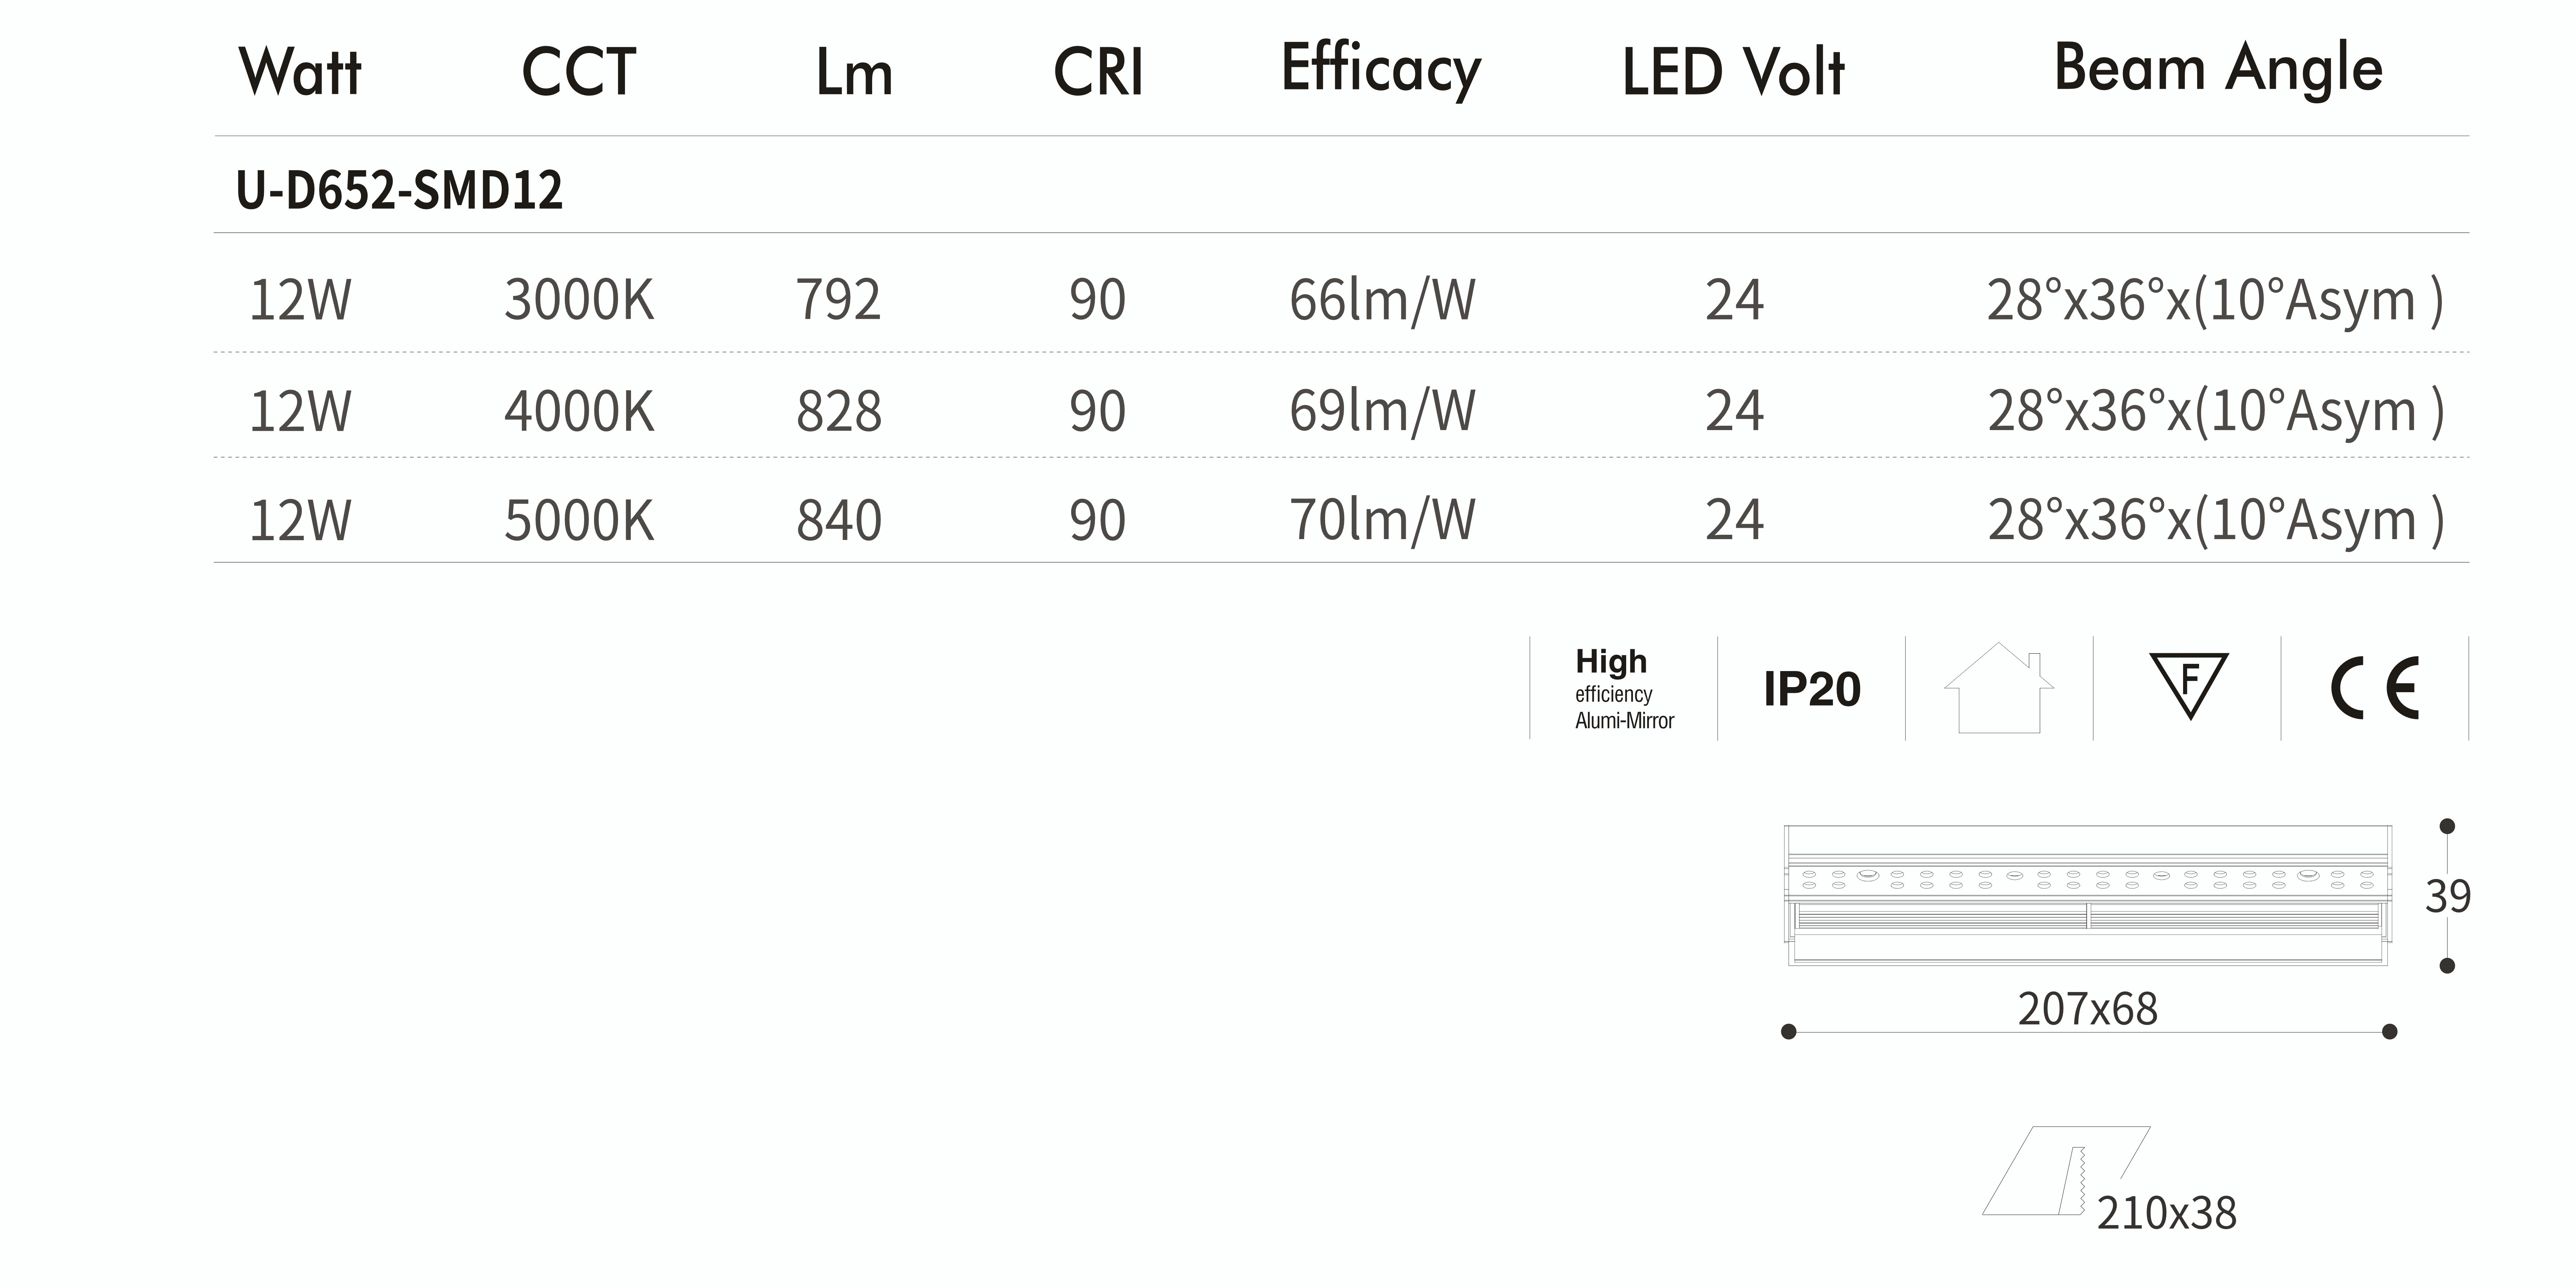Click the CRI column header
2576x1288 pixels.
pyautogui.click(x=1098, y=72)
